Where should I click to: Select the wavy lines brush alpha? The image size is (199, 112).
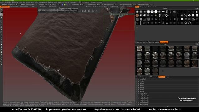(145, 19)
